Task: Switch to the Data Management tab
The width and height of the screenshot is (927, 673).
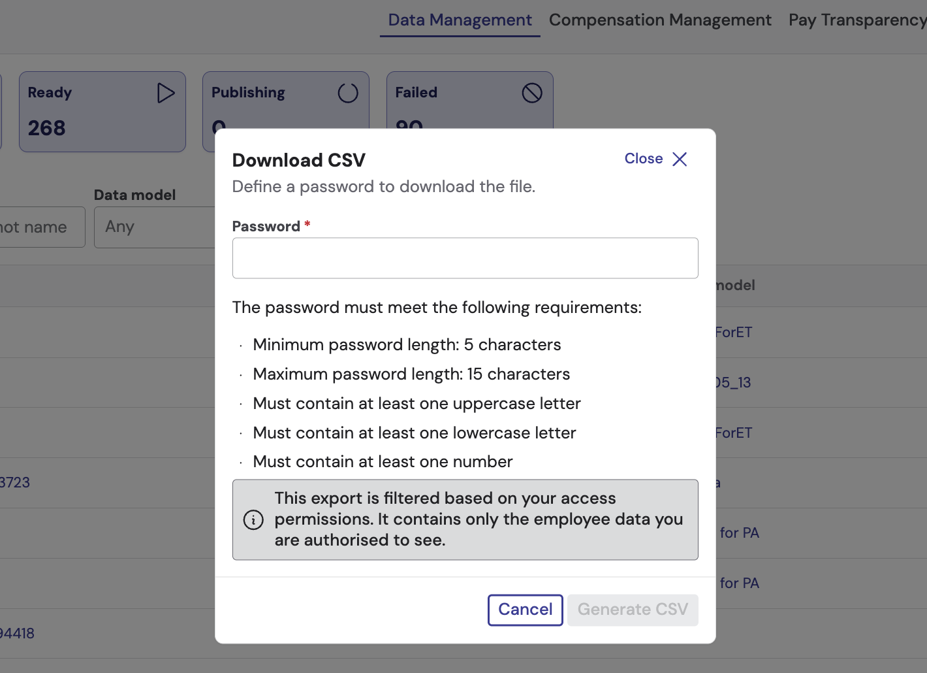Action: tap(460, 20)
